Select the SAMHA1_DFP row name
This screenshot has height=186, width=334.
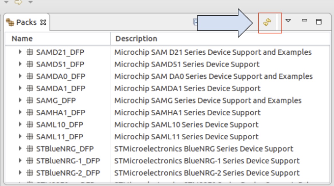[x=61, y=113]
